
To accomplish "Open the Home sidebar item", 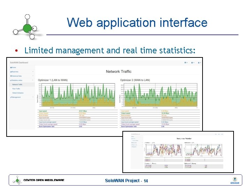I will point(22,68).
